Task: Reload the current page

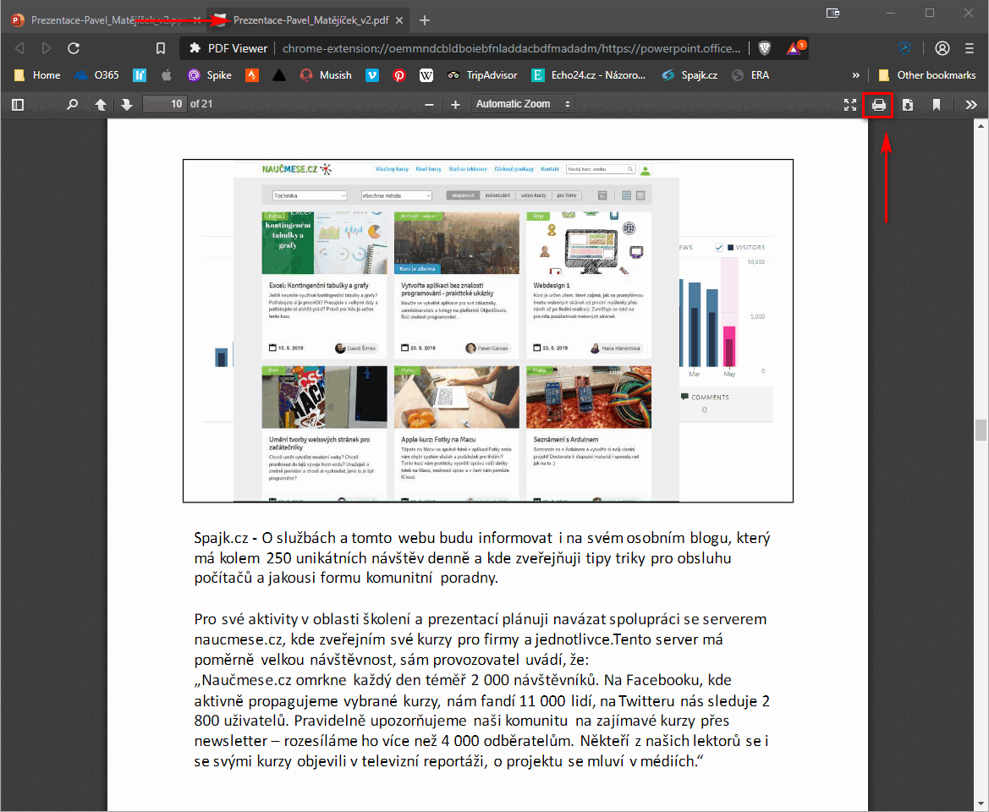Action: 74,48
